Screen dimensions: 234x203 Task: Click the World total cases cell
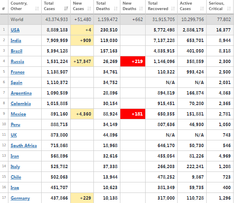[x=56, y=19]
